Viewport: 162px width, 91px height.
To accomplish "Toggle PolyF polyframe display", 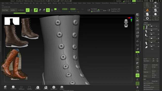I will pos(137,75).
